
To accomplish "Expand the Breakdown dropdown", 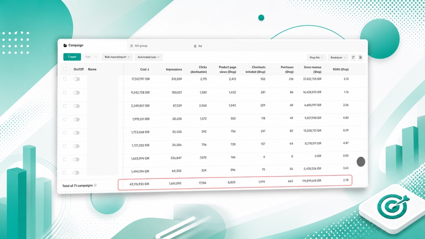I will coord(338,58).
